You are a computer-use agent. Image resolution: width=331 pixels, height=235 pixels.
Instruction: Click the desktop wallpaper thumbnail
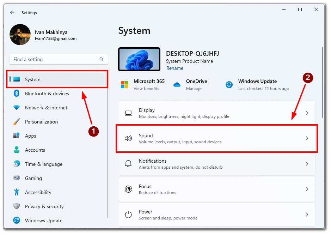(139, 59)
